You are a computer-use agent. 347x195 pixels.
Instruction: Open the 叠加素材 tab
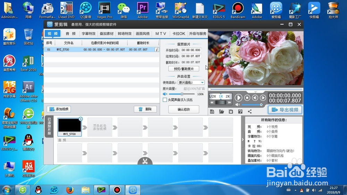click(107, 33)
